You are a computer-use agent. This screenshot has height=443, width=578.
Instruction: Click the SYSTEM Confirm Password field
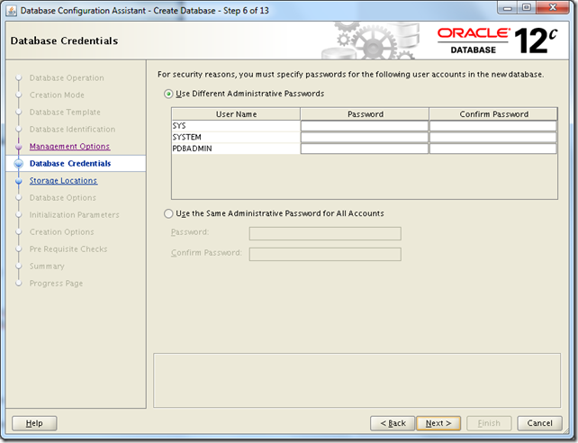tap(492, 137)
